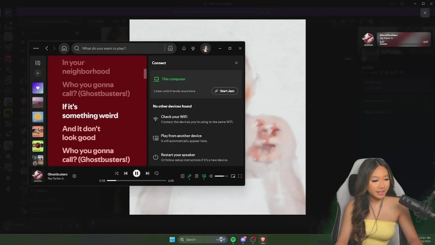Image resolution: width=435 pixels, height=245 pixels.
Task: Create a new playlist with the plus icon
Action: click(38, 73)
